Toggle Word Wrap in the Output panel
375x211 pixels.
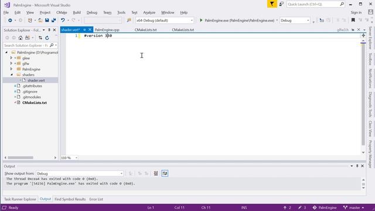coord(165,173)
